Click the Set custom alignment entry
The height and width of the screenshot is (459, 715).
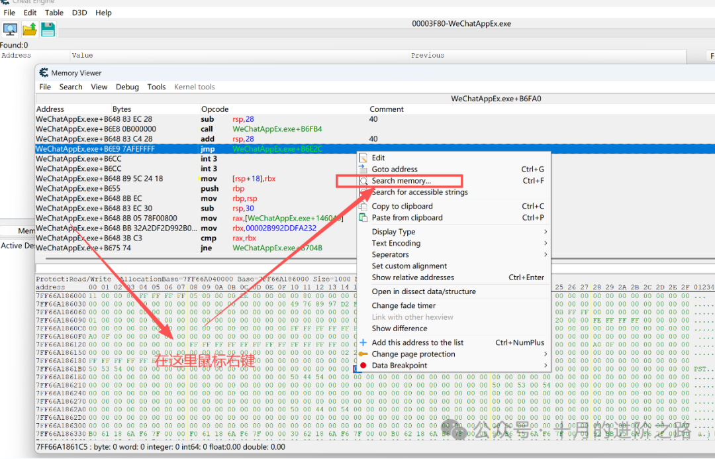tap(409, 266)
